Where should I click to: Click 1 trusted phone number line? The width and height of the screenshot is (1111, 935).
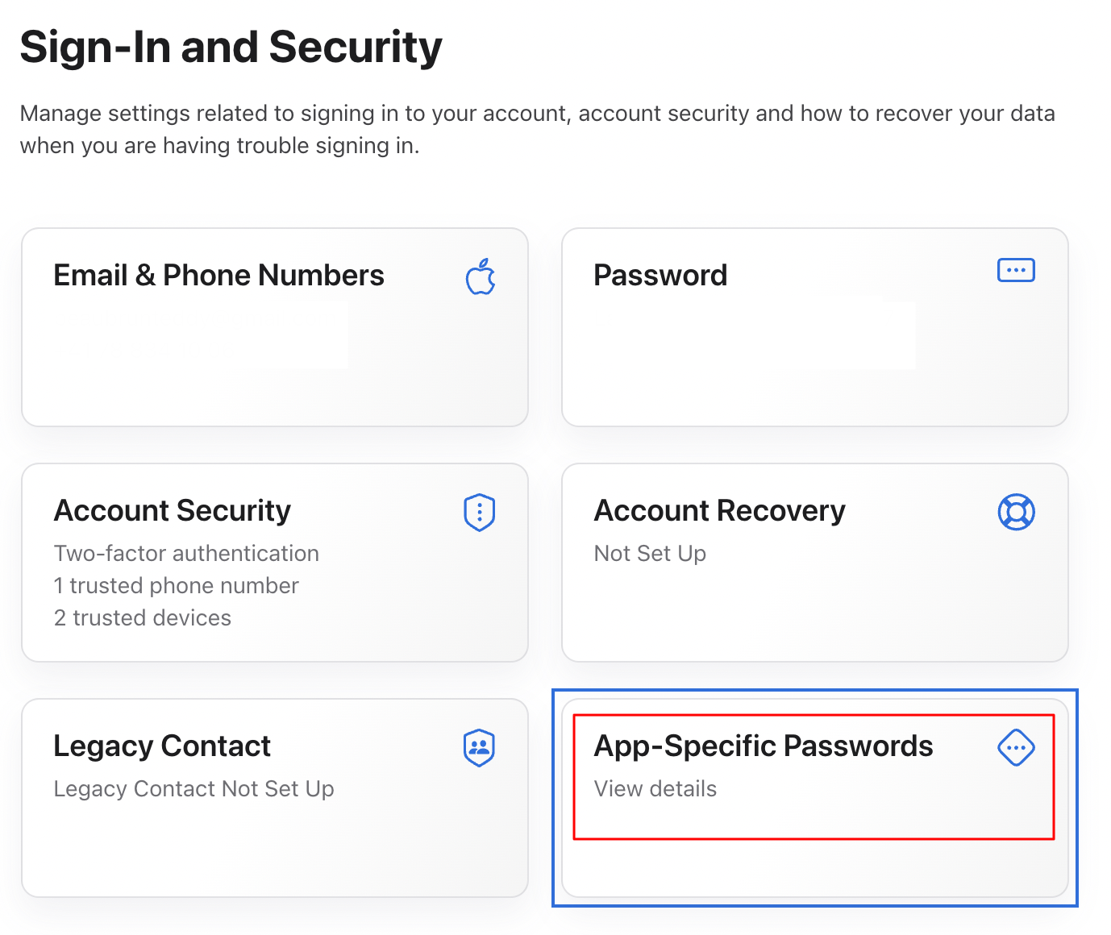click(176, 586)
